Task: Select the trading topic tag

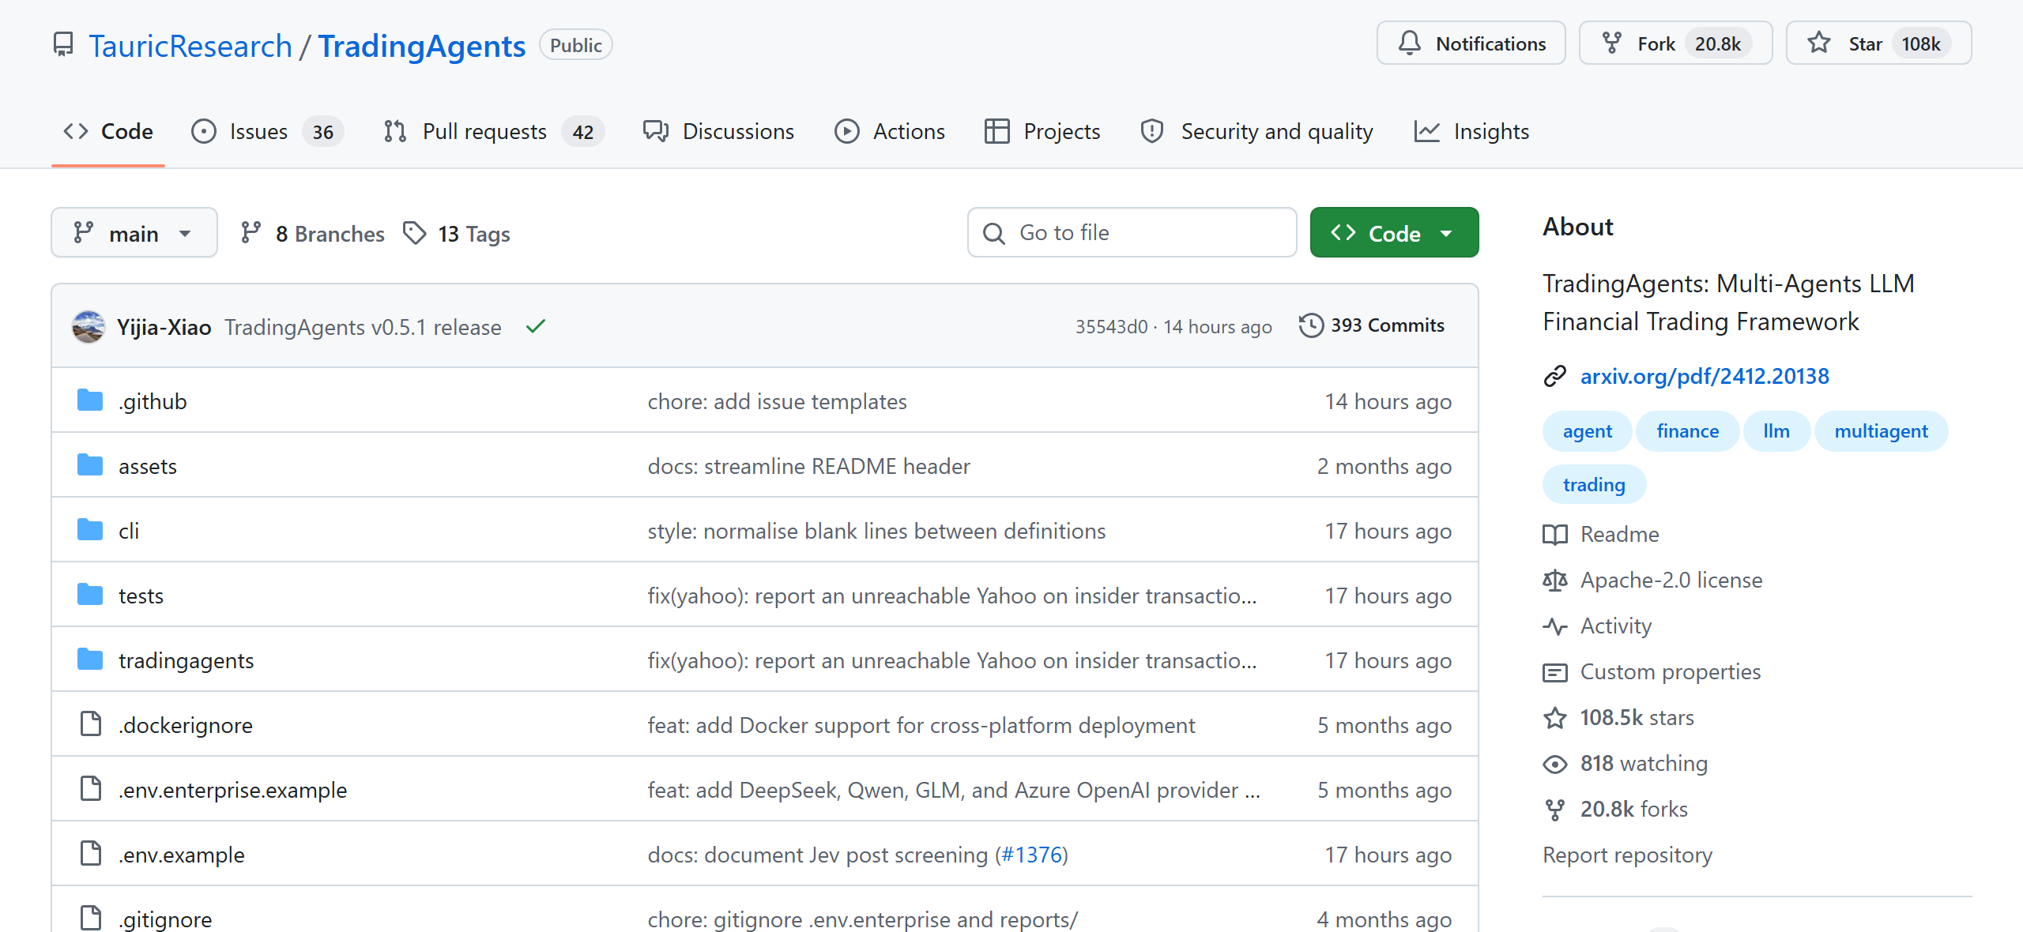Action: (1594, 485)
